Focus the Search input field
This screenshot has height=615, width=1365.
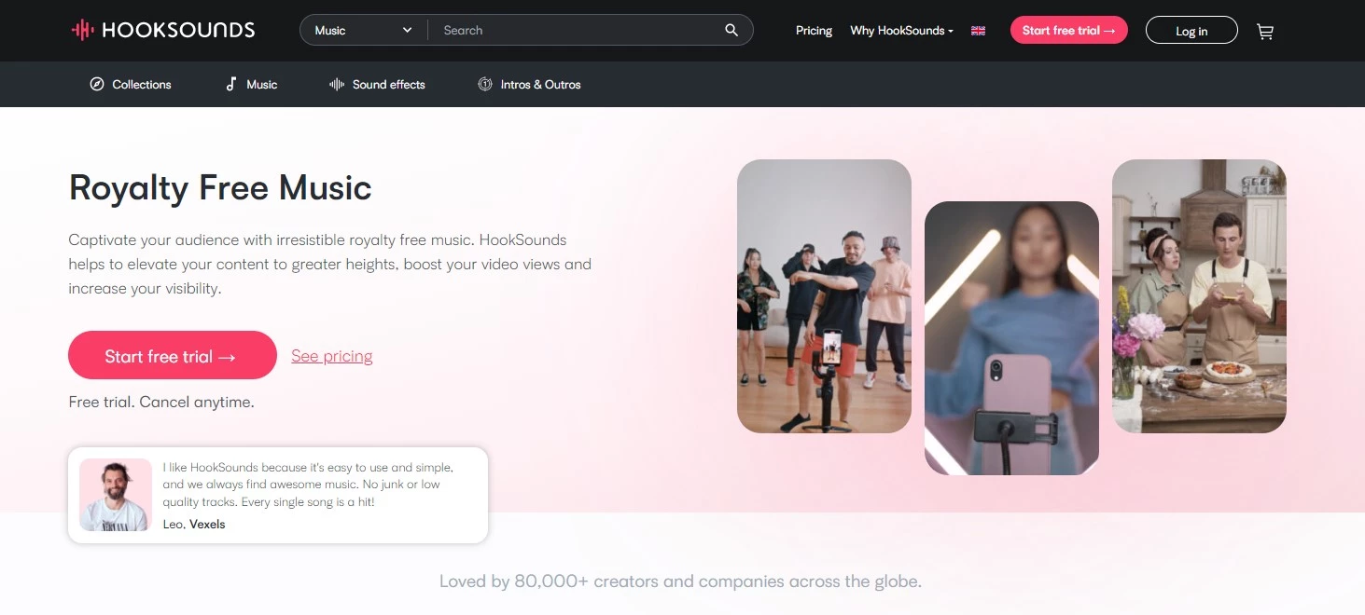tap(574, 31)
